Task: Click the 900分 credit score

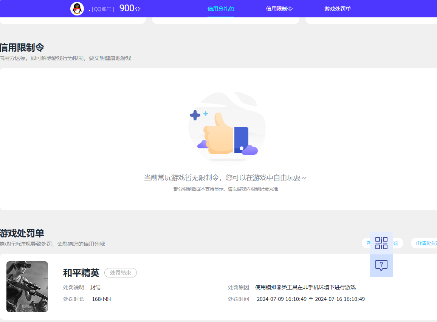Action: coord(130,8)
